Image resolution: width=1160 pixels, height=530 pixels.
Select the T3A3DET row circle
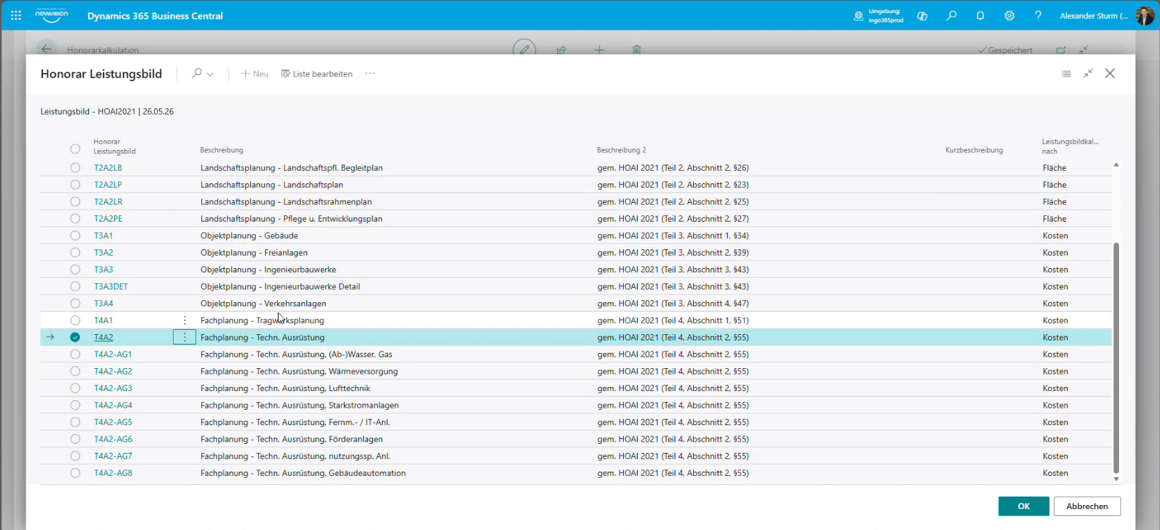coord(75,286)
